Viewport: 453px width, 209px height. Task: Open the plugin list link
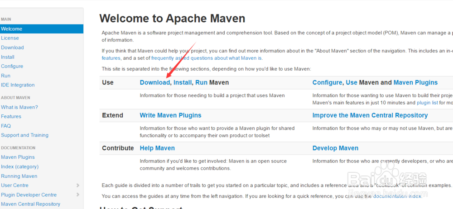[427, 103]
